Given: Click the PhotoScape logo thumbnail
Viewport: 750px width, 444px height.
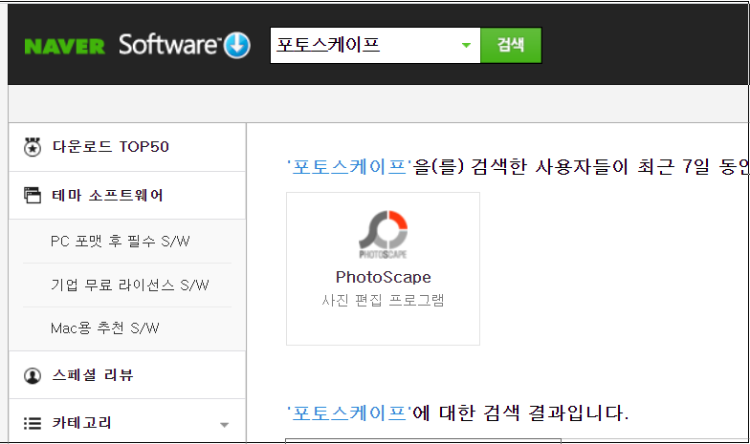Looking at the screenshot, I should point(383,235).
